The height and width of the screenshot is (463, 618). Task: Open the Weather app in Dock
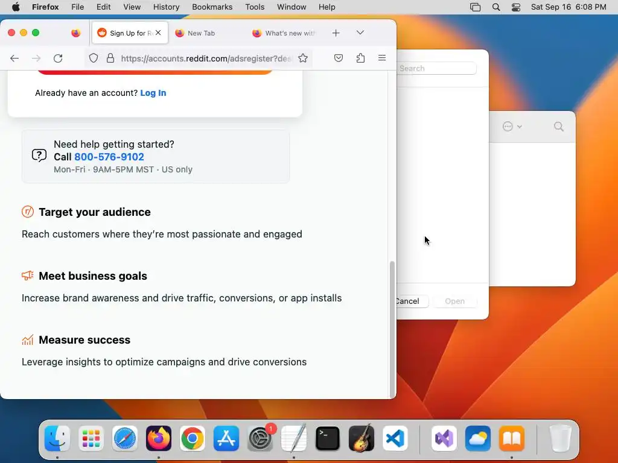coord(478,438)
